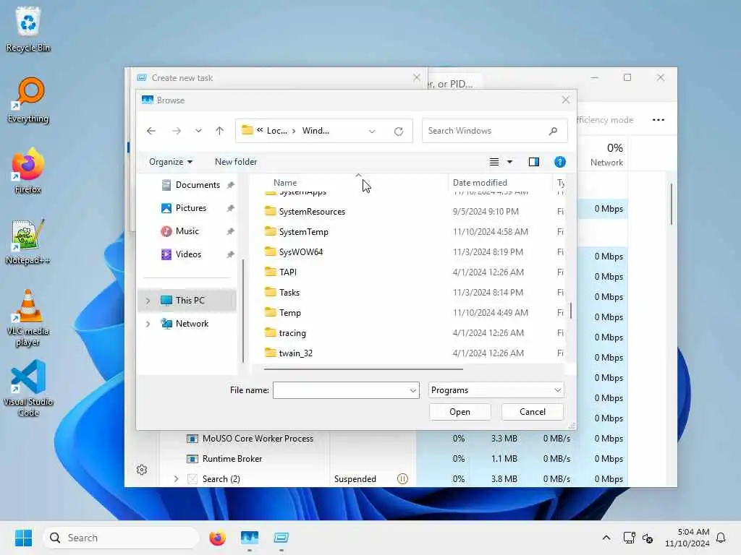Select Documents in navigation pane
Screen dimensions: 741x555
(198, 185)
